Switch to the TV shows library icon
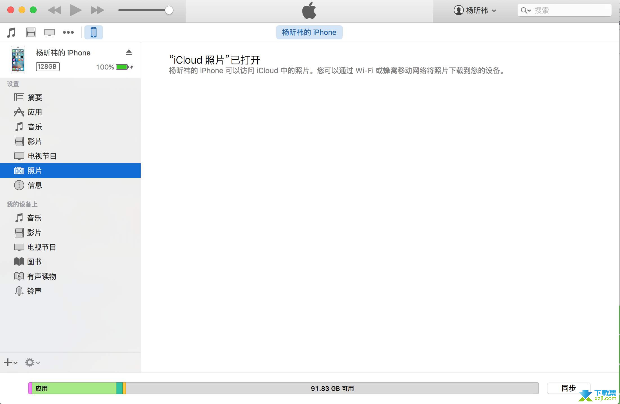The width and height of the screenshot is (620, 404). click(x=49, y=32)
